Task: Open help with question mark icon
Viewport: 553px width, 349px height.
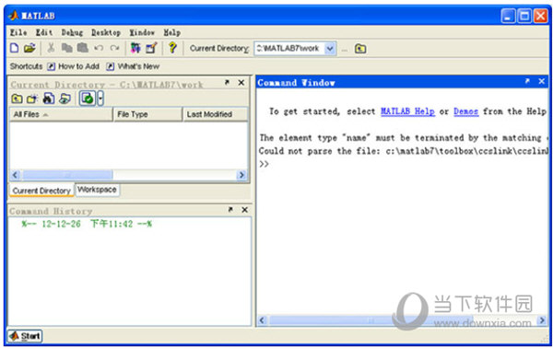Action: (172, 47)
